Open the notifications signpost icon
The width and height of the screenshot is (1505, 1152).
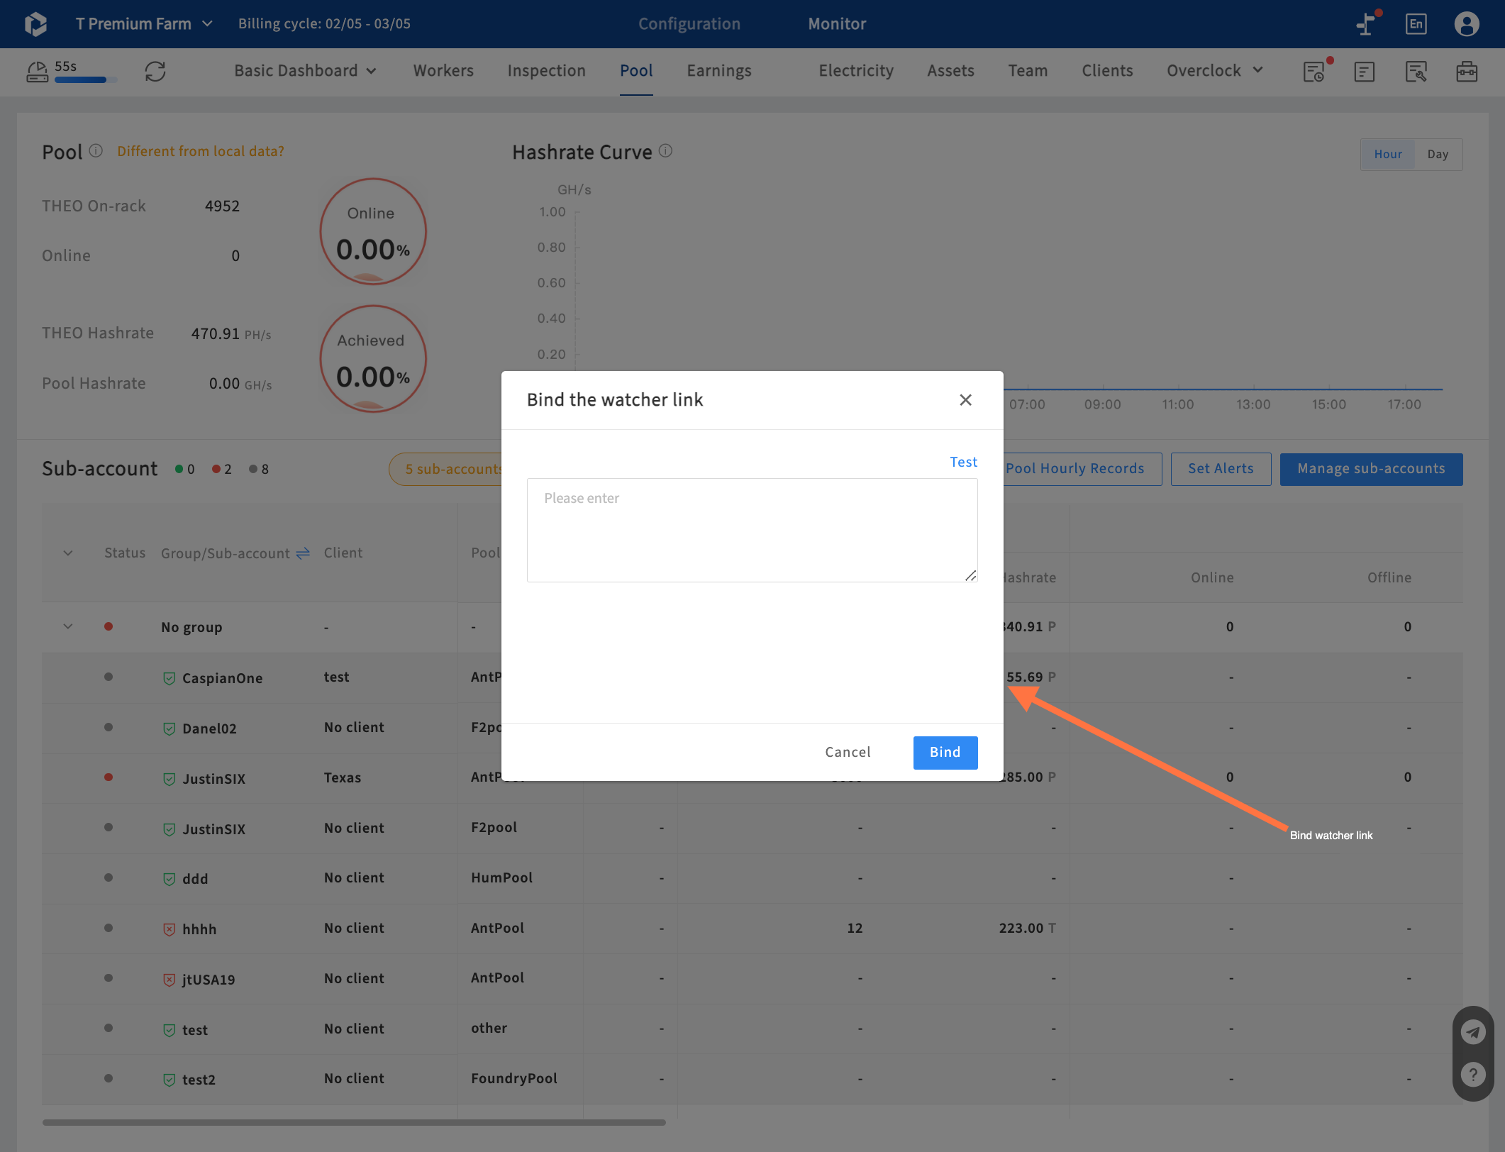[1367, 23]
